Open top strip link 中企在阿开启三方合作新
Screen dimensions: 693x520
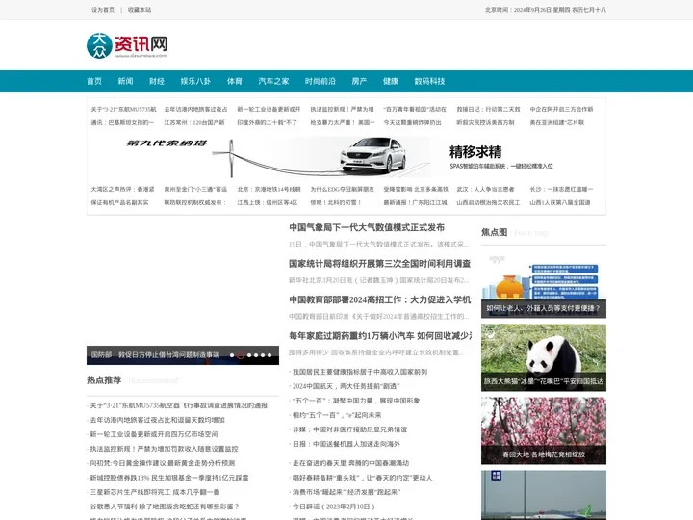tap(561, 109)
